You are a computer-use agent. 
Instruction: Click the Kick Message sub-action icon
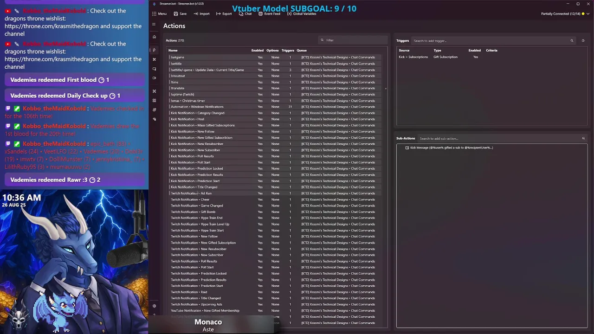tap(407, 148)
